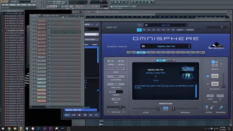
Task: Click the MULTI button
Action: (180, 30)
